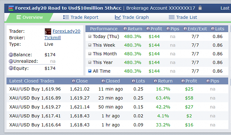
Task: Toggle the This Year row checkbox icon
Action: (90, 62)
